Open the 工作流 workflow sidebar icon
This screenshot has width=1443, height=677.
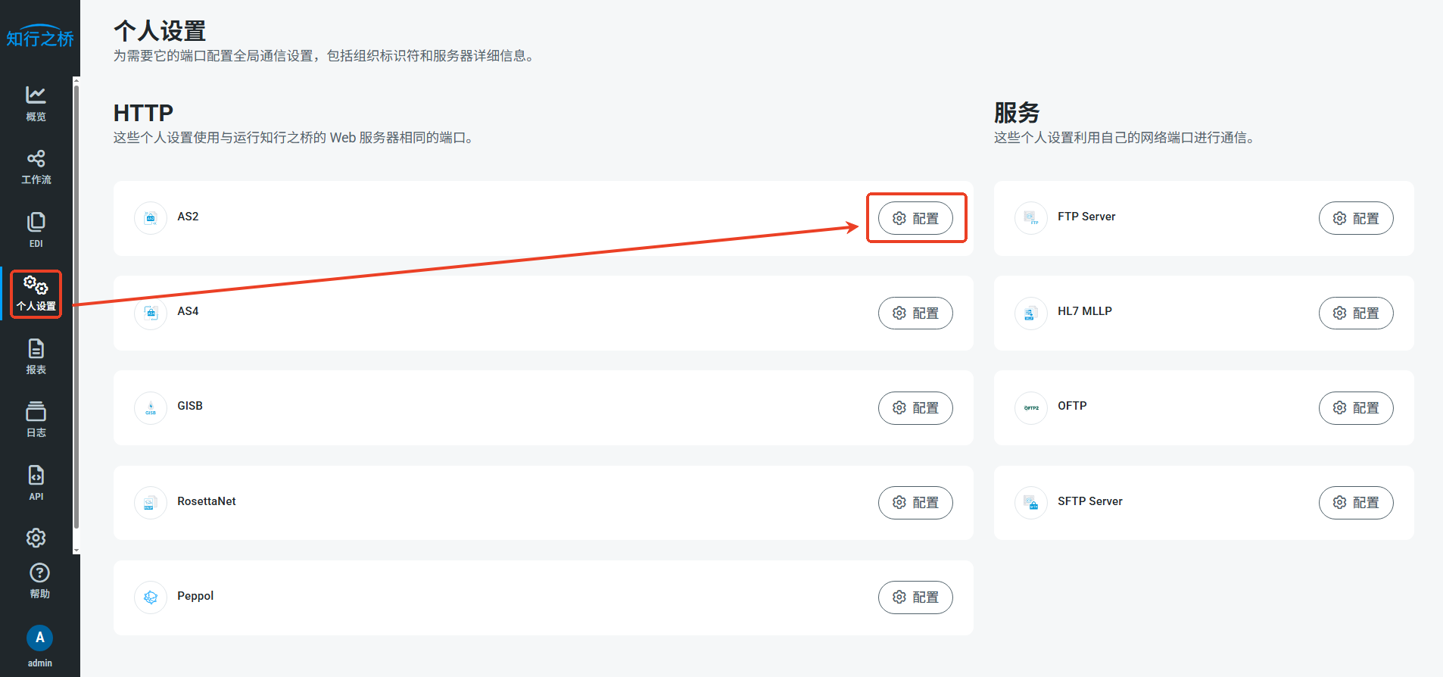36,159
